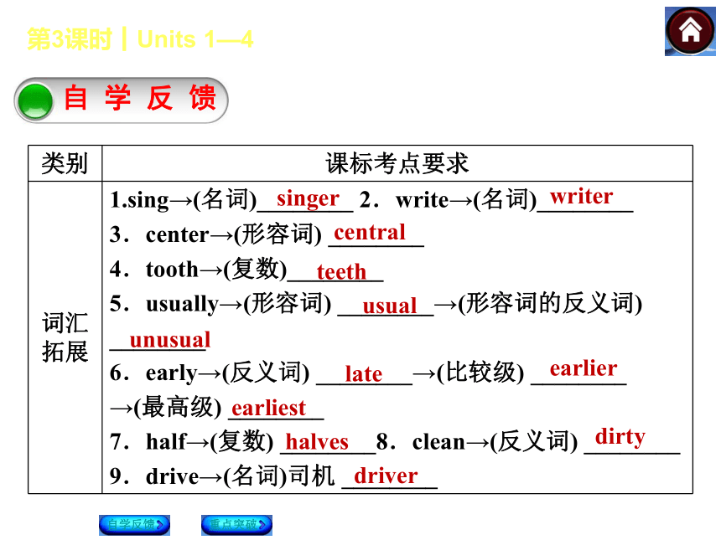Click the question text clean→(反义词)
This screenshot has height=540, width=721.
click(495, 442)
